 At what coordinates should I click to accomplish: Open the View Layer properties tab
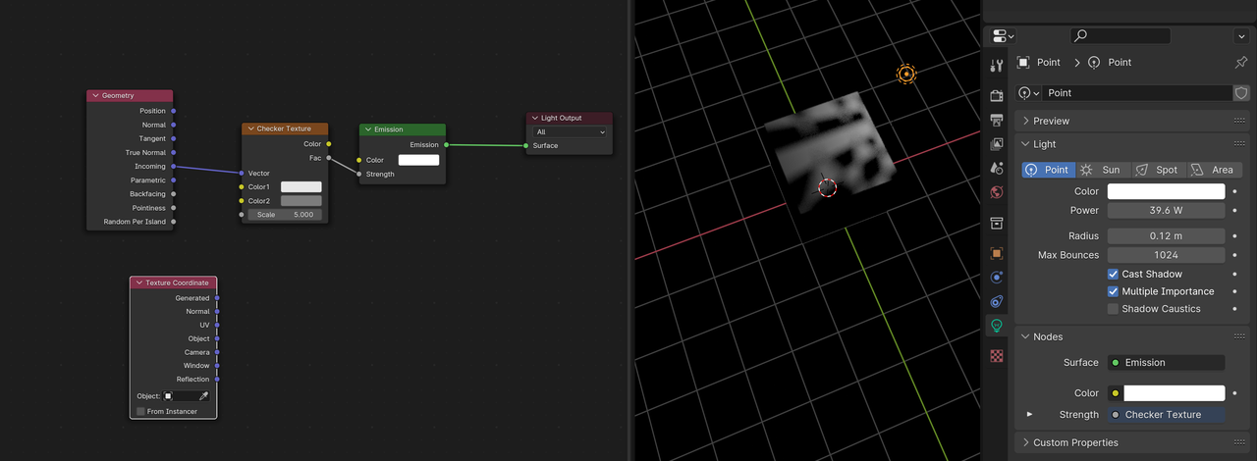(x=997, y=143)
